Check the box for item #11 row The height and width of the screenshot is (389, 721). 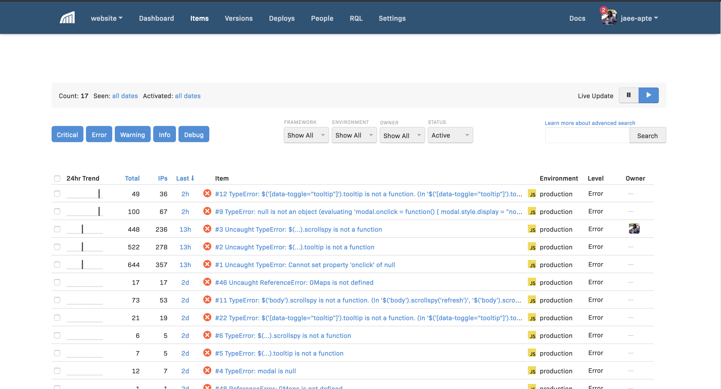pos(57,300)
